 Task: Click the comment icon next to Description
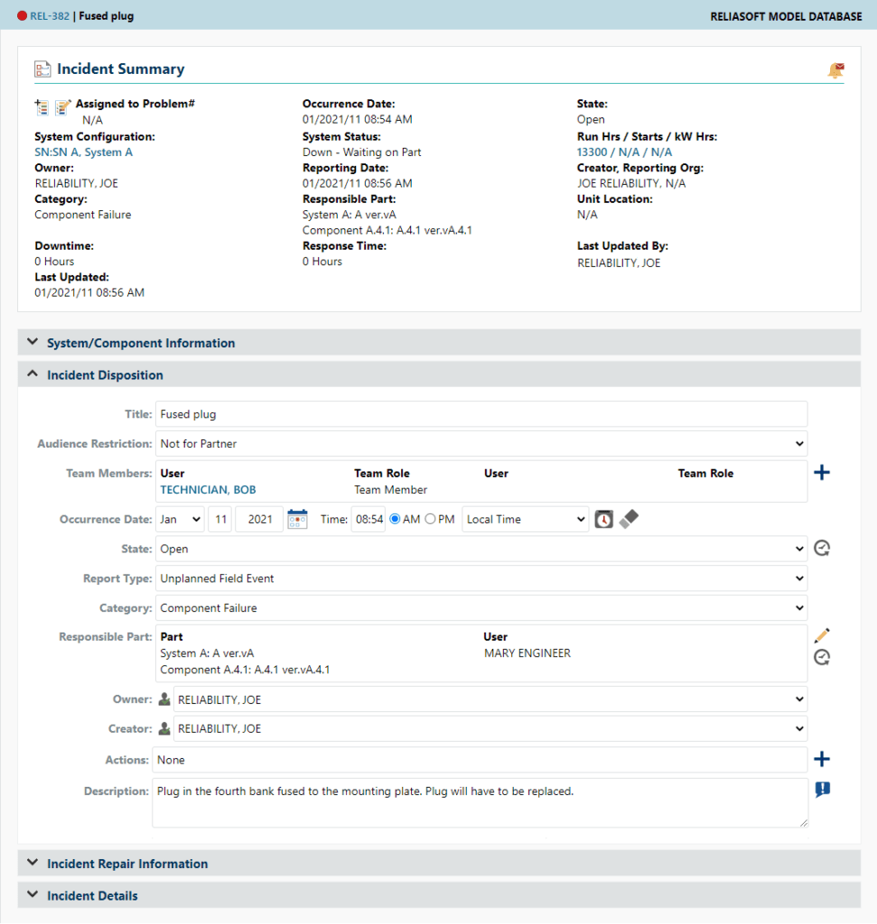coord(822,789)
